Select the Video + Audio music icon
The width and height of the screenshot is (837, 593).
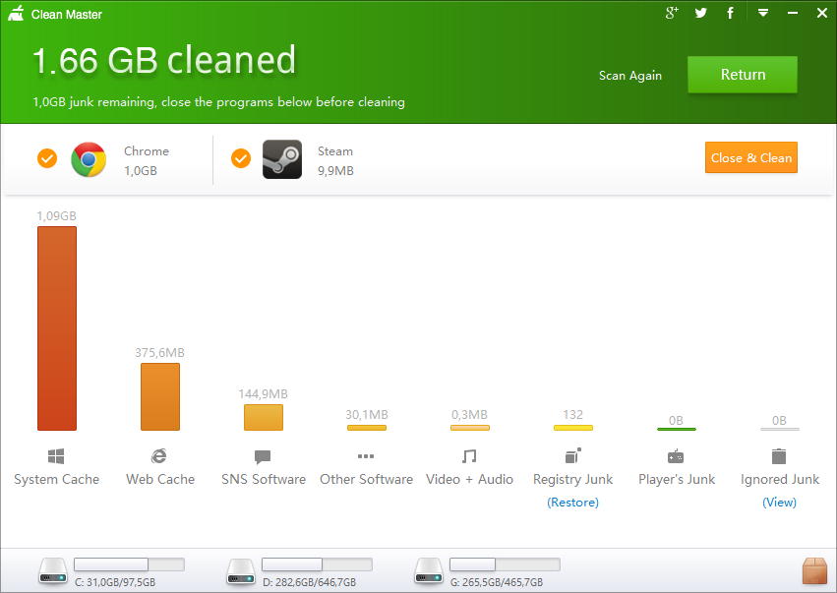(469, 456)
